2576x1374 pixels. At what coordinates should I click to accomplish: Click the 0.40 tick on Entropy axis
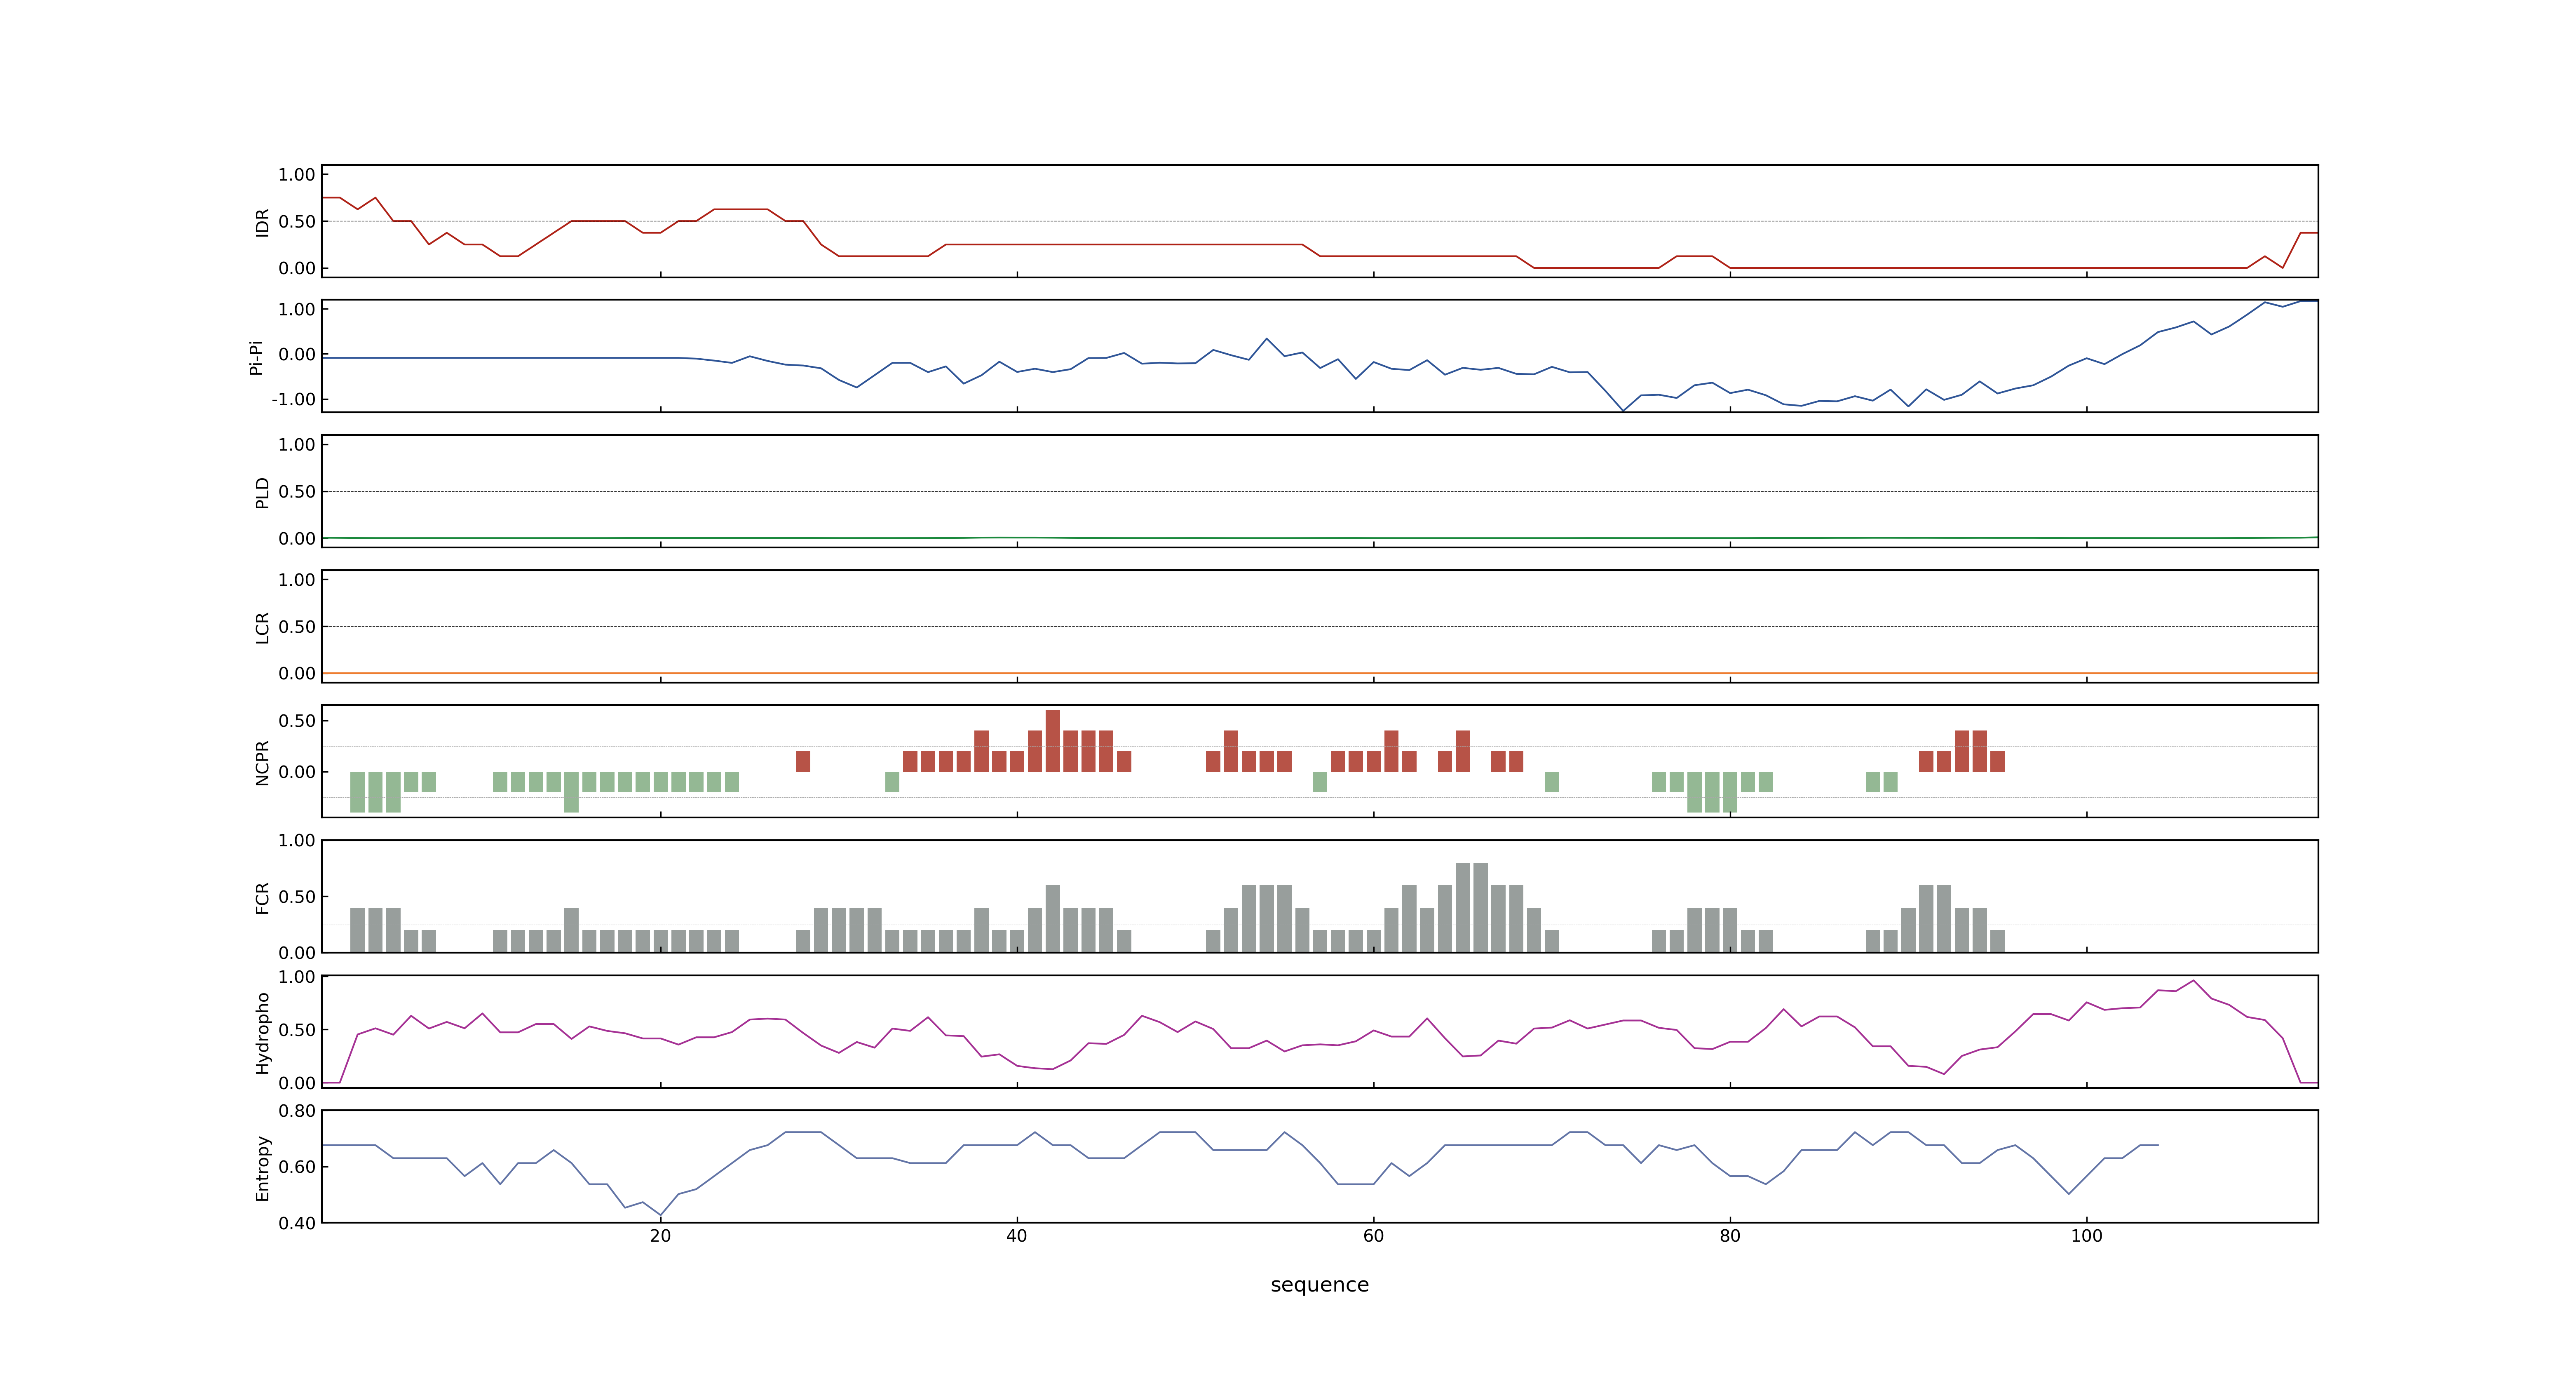(x=297, y=1223)
